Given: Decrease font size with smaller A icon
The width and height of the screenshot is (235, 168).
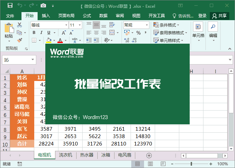Looking at the screenshot, I should click(x=71, y=33).
